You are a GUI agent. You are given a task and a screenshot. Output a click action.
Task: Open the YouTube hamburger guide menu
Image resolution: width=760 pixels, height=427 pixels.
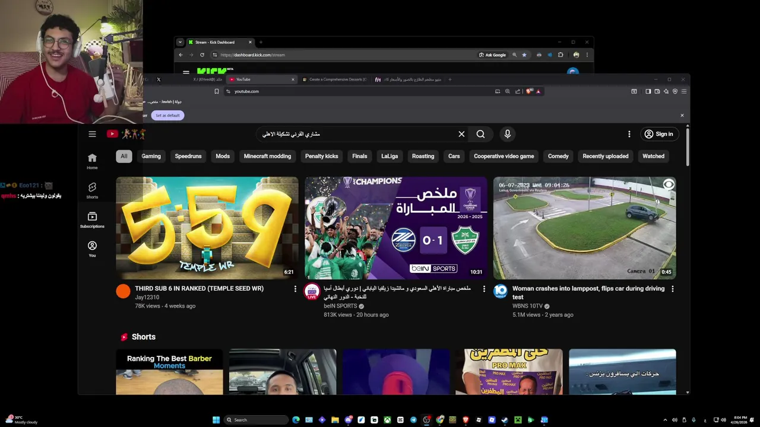[92, 134]
